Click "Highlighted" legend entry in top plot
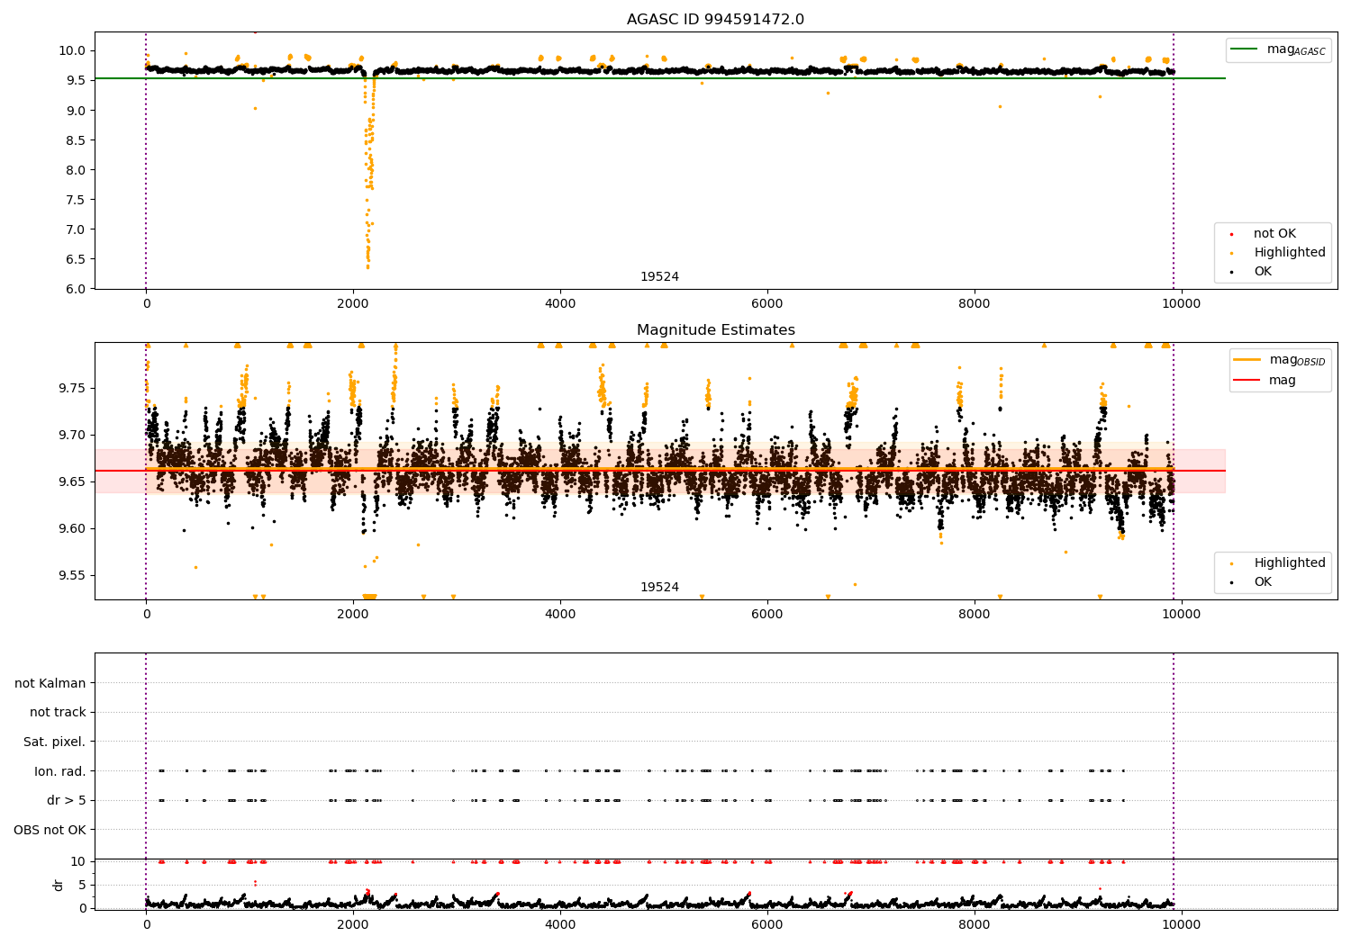Image resolution: width=1351 pixels, height=945 pixels. (x=1289, y=253)
